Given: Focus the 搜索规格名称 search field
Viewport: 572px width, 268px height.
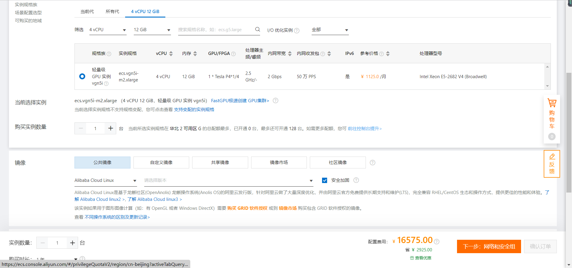Looking at the screenshot, I should [x=216, y=30].
